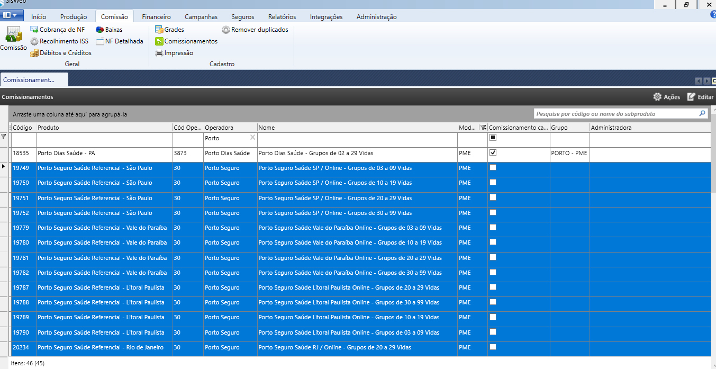Sort by the Produto column header
This screenshot has width=716, height=369.
pos(104,128)
